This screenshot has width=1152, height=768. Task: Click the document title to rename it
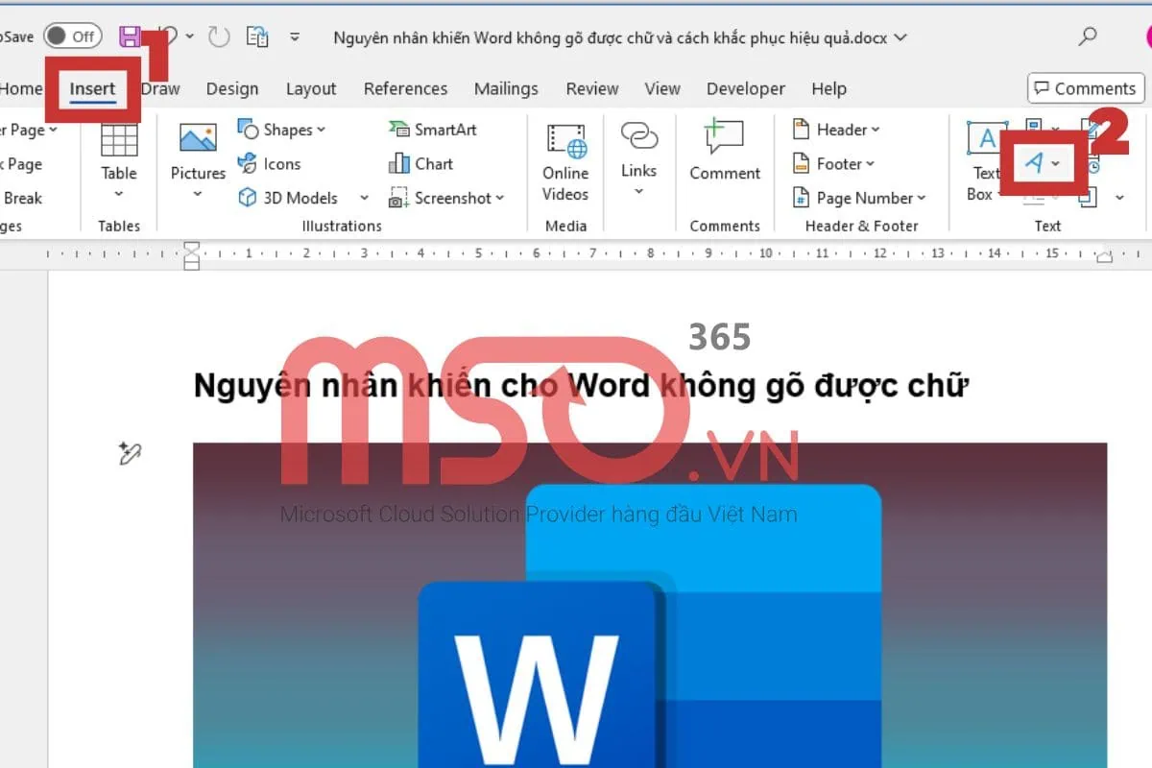608,37
